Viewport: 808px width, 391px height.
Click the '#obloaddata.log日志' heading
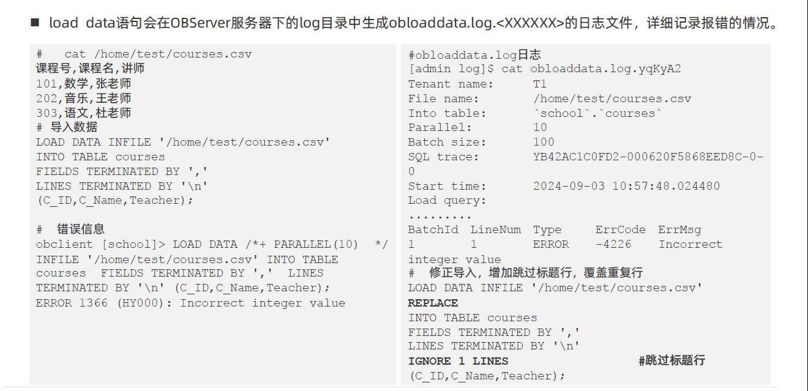(x=475, y=55)
